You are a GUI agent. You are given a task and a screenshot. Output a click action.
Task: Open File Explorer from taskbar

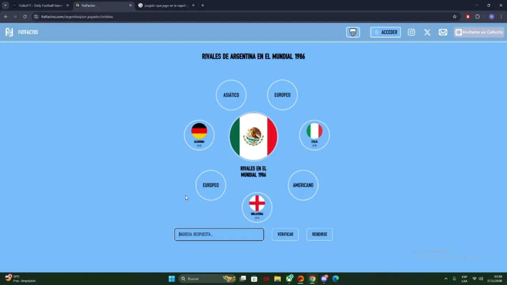(278, 279)
